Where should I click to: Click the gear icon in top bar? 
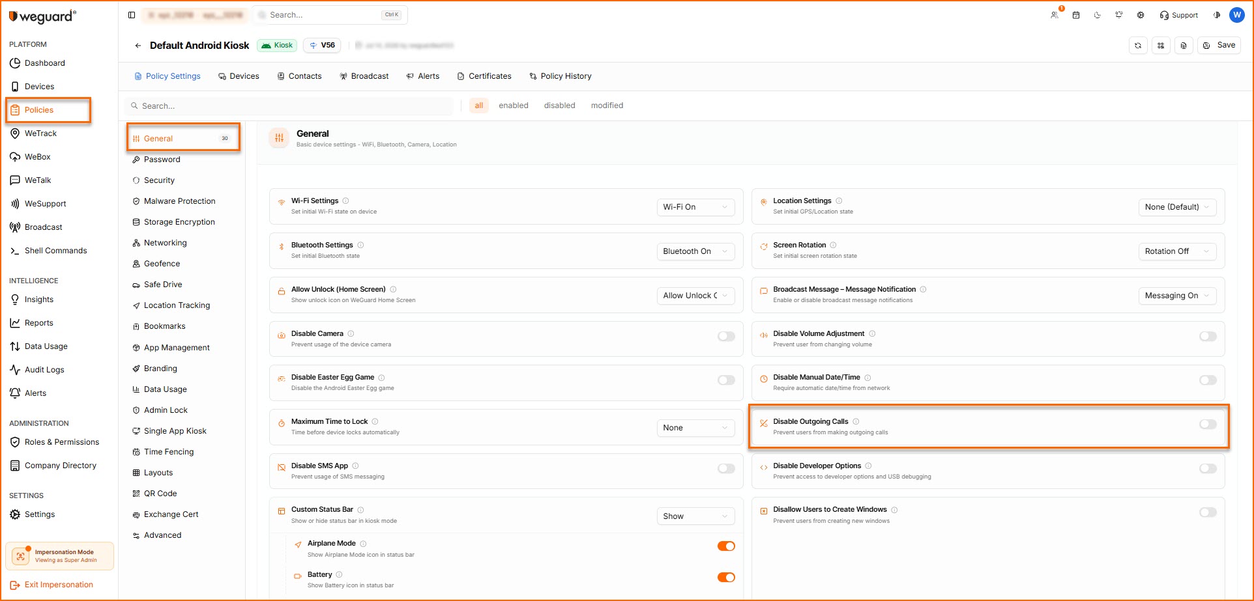click(x=1141, y=15)
